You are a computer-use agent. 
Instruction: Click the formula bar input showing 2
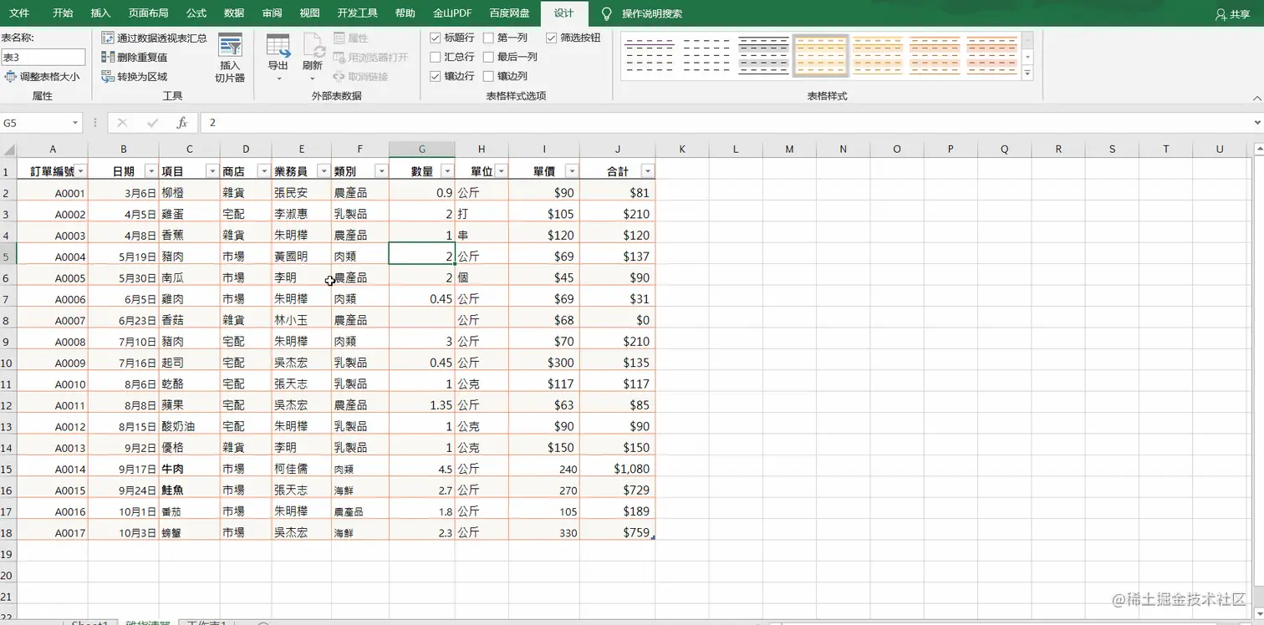coord(726,123)
